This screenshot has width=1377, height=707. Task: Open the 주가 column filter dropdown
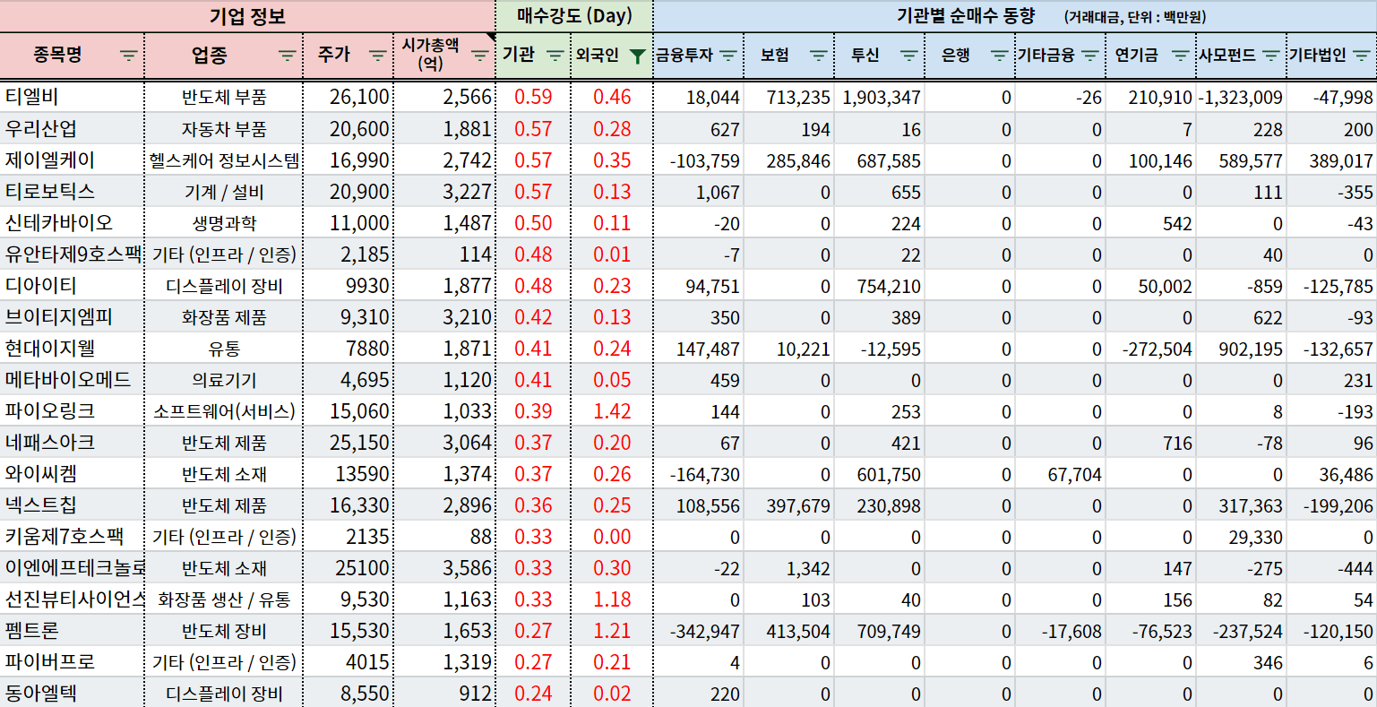(377, 56)
